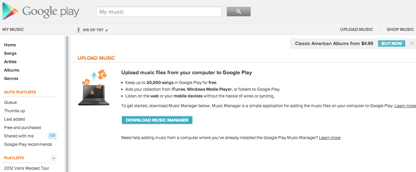Click the My Music header label
This screenshot has width=416, height=172.
click(x=13, y=30)
